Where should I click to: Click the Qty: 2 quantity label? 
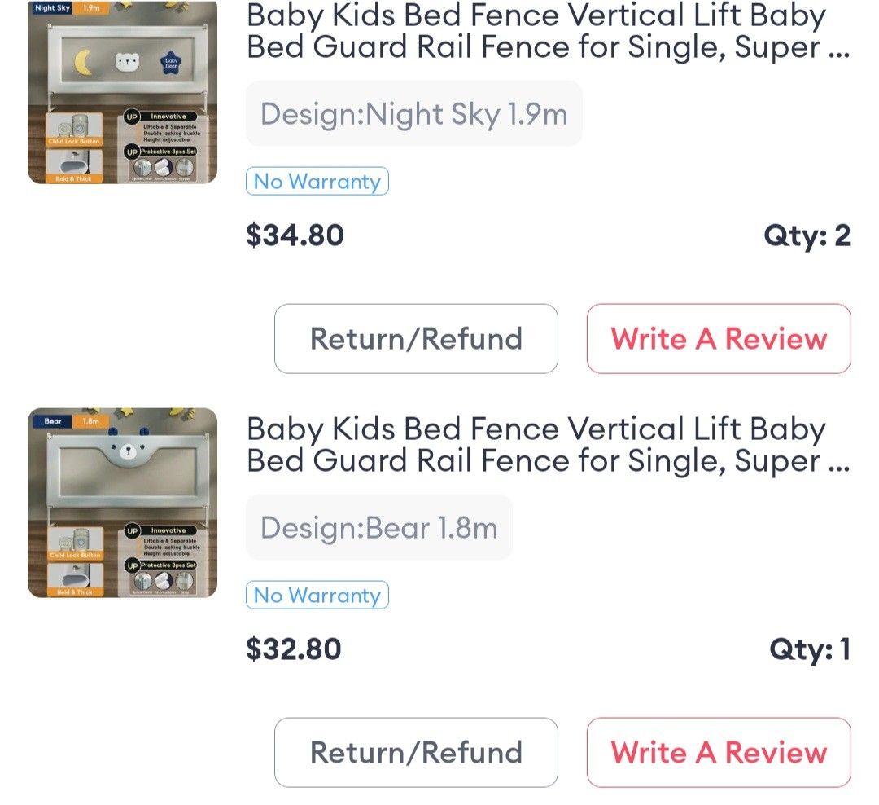point(808,235)
